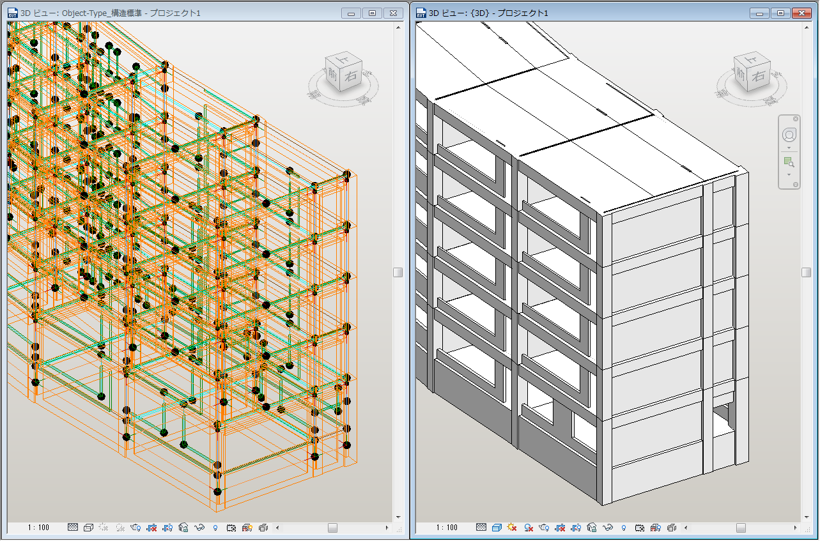Click Show Analytical Model icon in left view
This screenshot has width=820, height=541.
[247, 528]
